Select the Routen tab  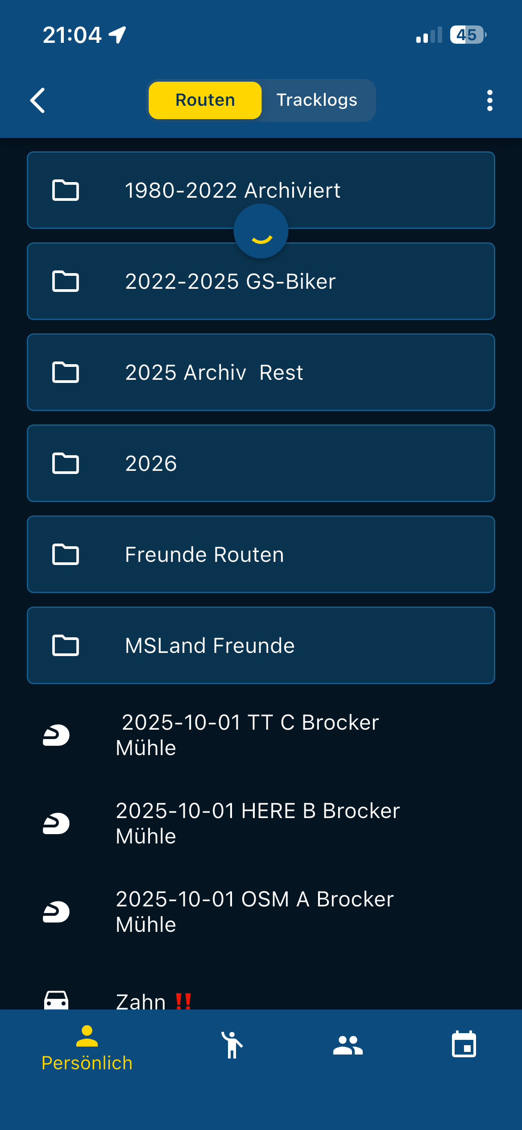coord(205,100)
